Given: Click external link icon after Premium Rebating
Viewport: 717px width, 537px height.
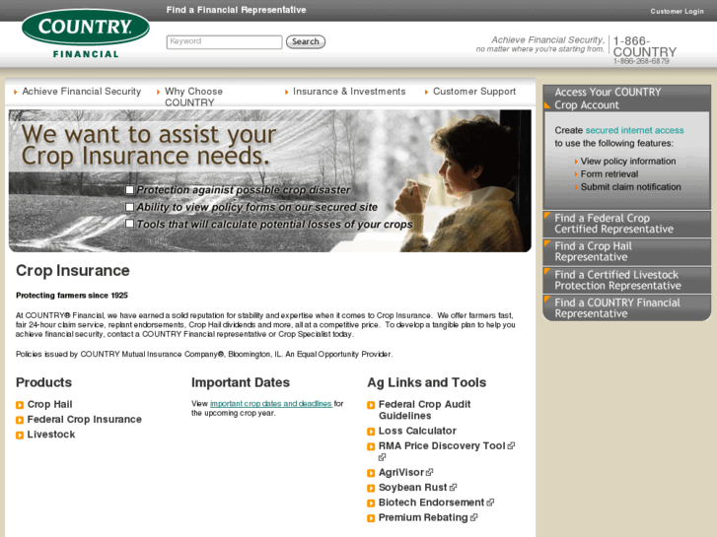Looking at the screenshot, I should pos(473,517).
